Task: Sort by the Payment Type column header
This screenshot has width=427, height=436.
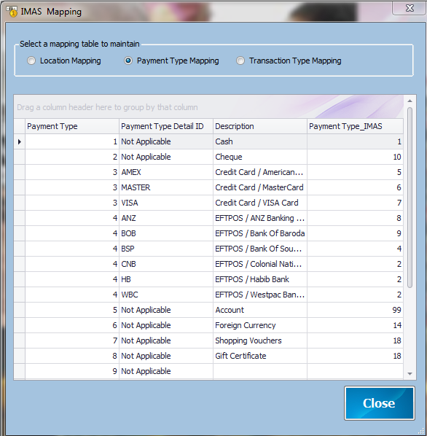Action: coord(72,126)
